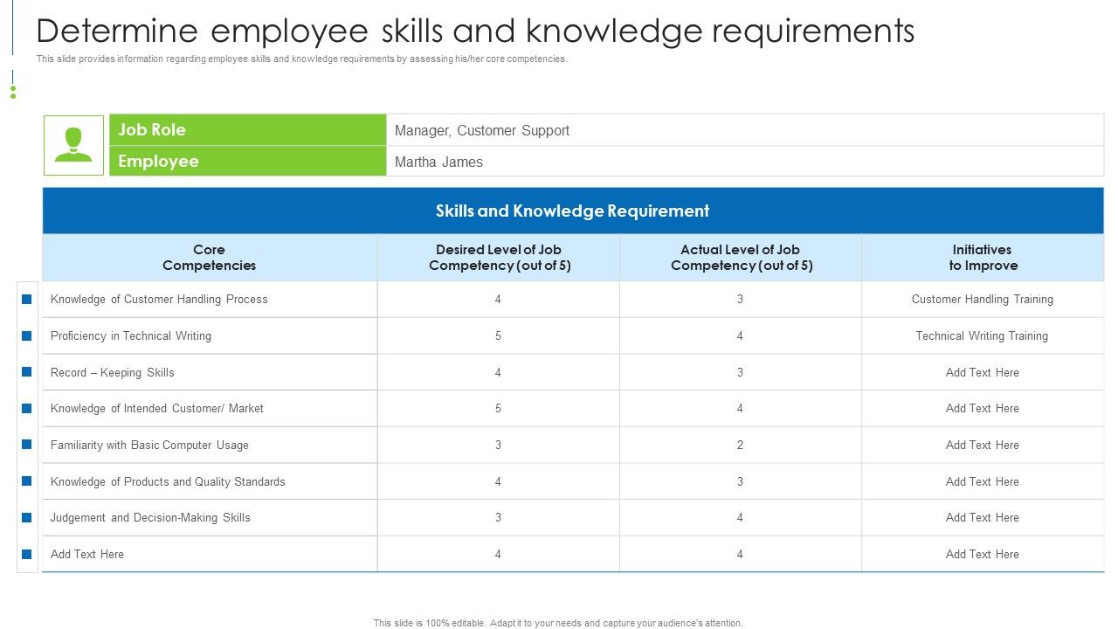Select Judgement and Decision-Making Skills cell
The width and height of the screenshot is (1118, 629).
[210, 517]
